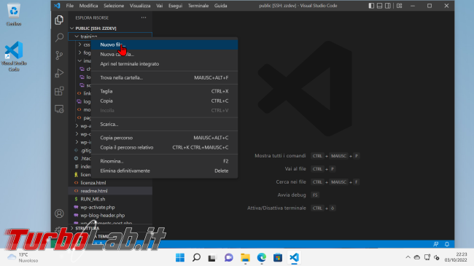Screen dimensions: 474x266
Task: Open the Esegui menu
Action: (175, 6)
